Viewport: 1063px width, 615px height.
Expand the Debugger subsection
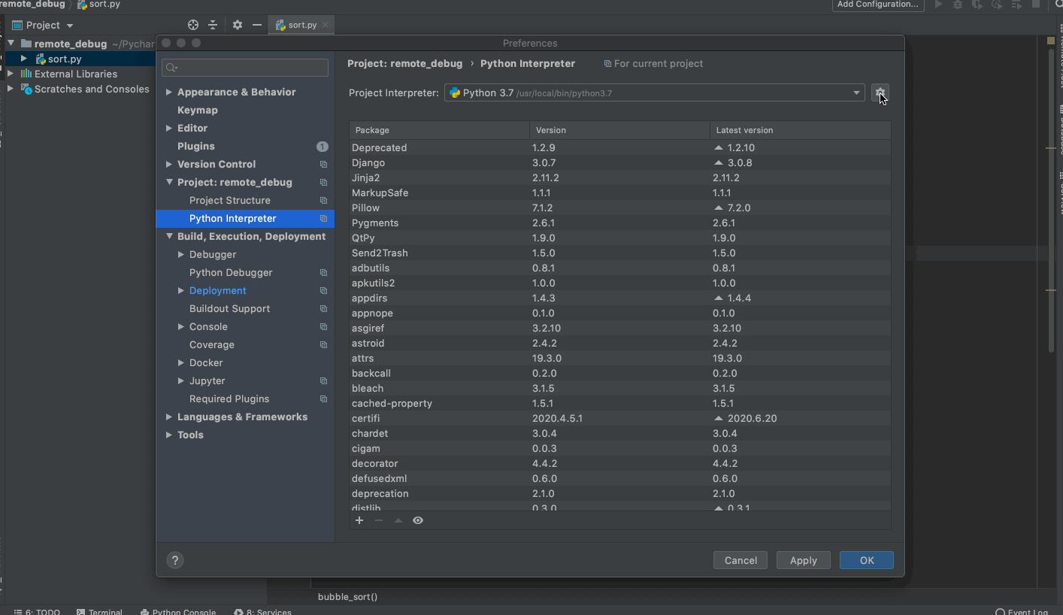180,255
